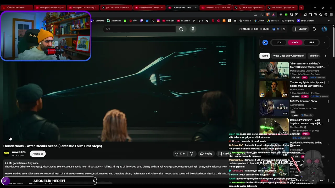The image size is (335, 188).
Task: Open browser hamburger main menu
Action: [x=331, y=15]
